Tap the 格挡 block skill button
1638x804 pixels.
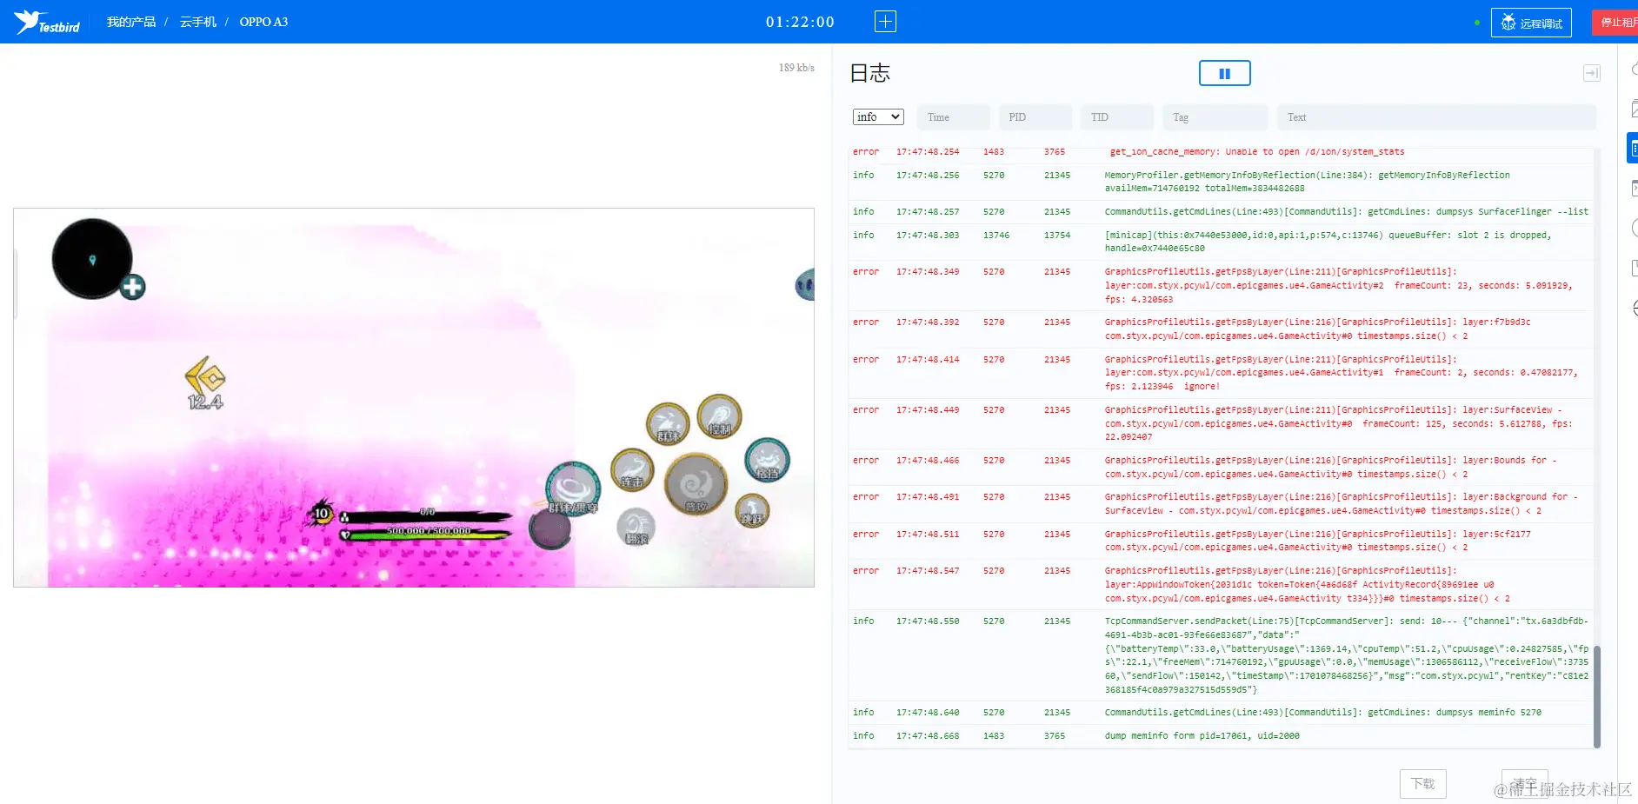[767, 461]
